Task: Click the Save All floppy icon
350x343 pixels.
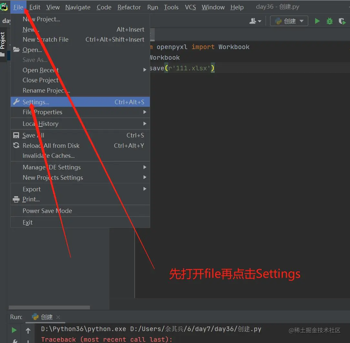Action: point(16,136)
